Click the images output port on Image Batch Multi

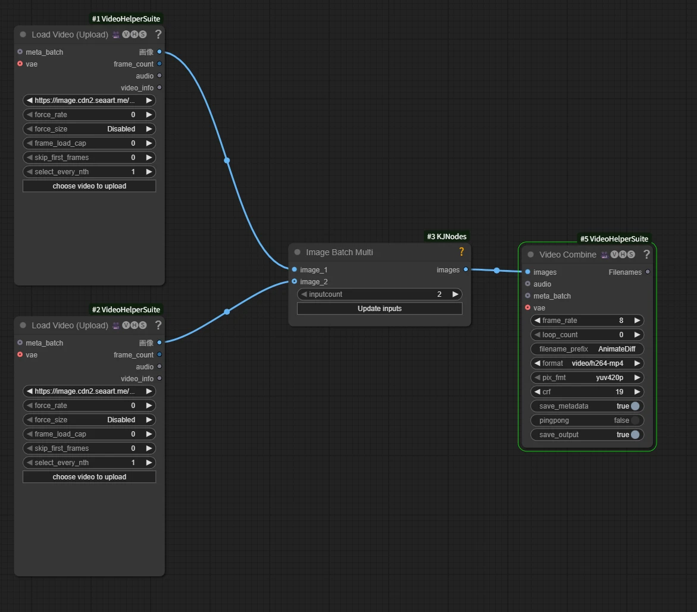pyautogui.click(x=465, y=269)
